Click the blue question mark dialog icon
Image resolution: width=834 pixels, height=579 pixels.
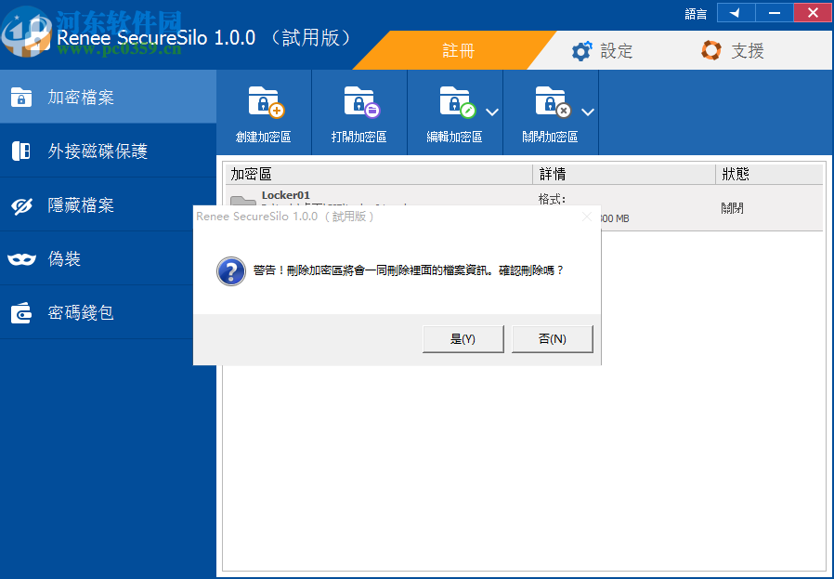click(x=231, y=271)
